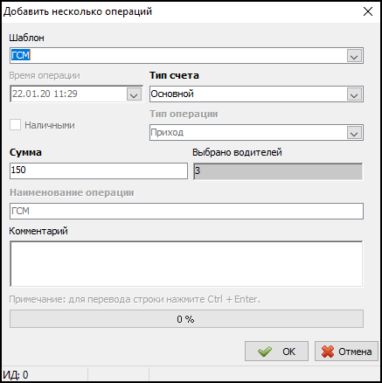The height and width of the screenshot is (383, 382).
Task: Click the Приход value in Тип операции
Action: tap(167, 133)
